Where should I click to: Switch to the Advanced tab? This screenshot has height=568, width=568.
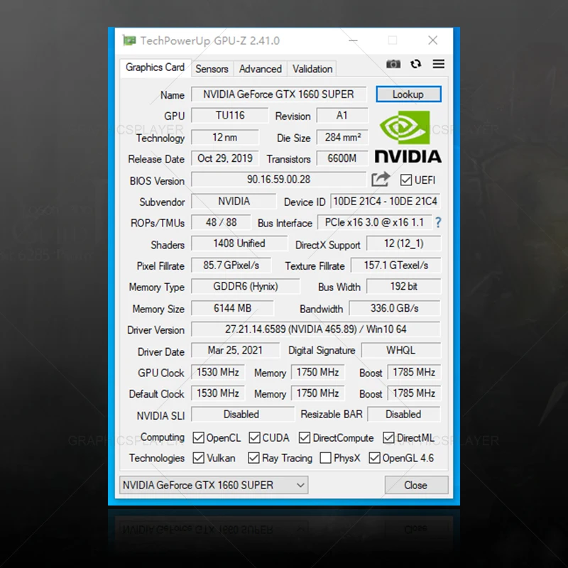point(260,68)
